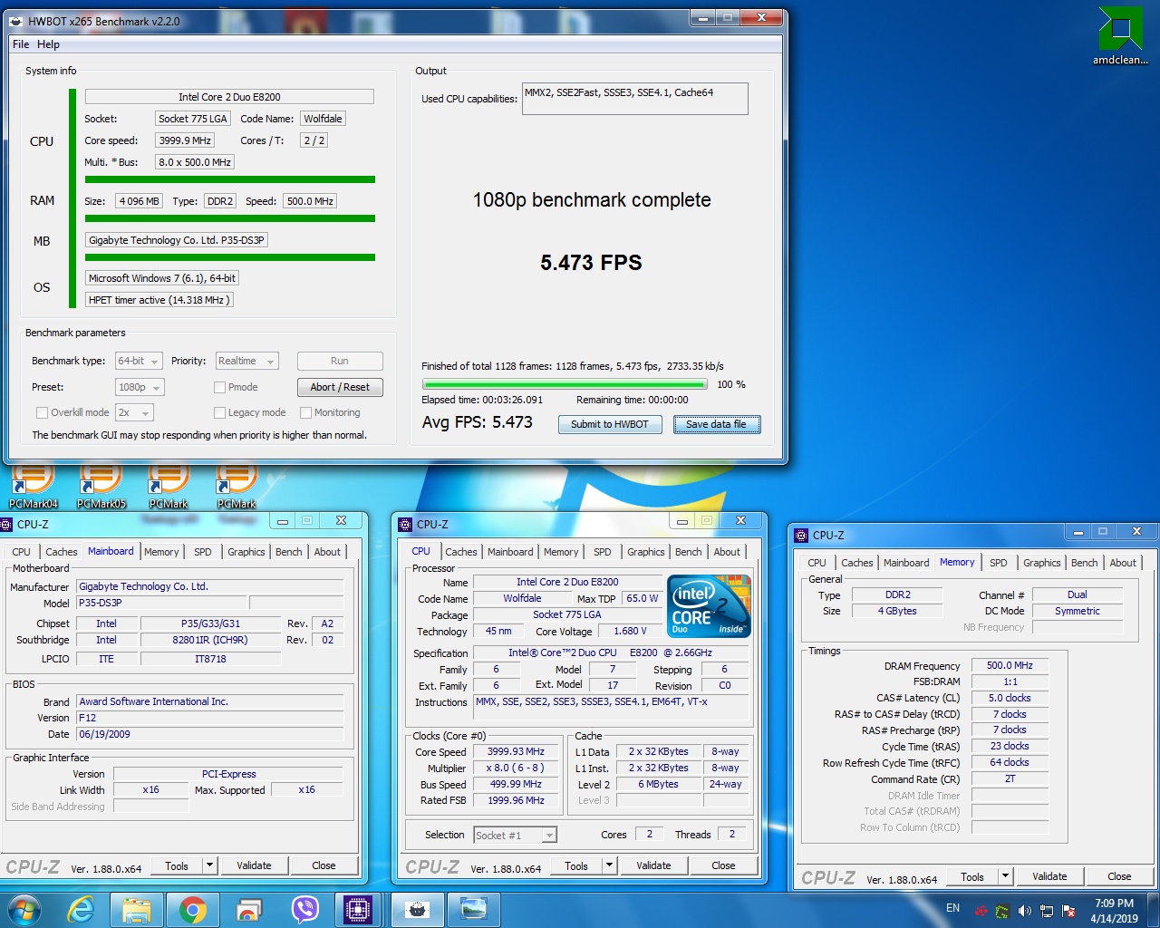Screen dimensions: 1160x928
Task: Enable the Monitoring checkbox
Action: coord(305,412)
